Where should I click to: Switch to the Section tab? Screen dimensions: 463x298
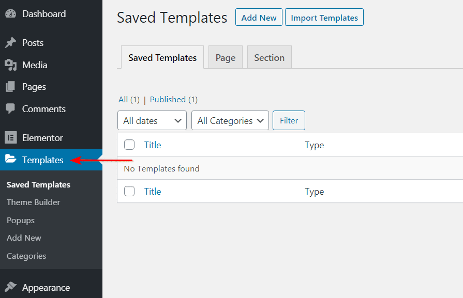[269, 57]
